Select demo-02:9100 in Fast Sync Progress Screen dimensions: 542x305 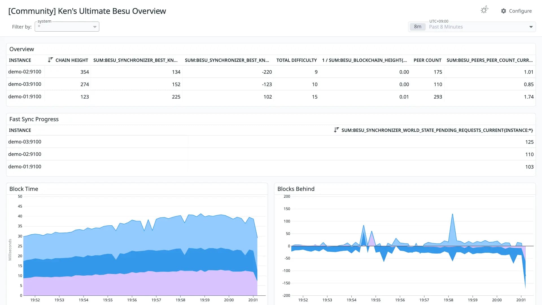click(271, 154)
